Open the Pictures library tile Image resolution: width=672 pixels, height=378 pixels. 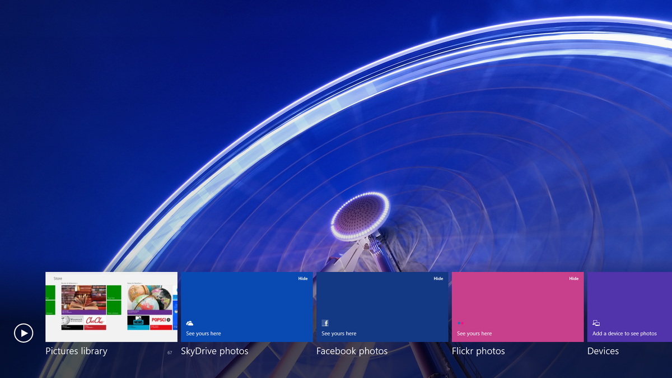pyautogui.click(x=111, y=307)
